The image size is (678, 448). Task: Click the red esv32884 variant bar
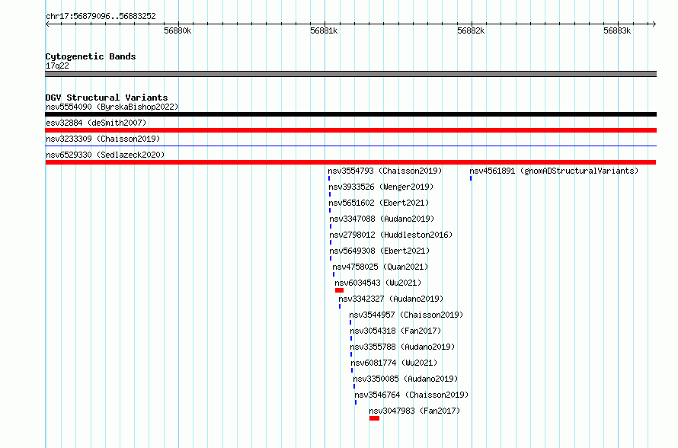350,130
